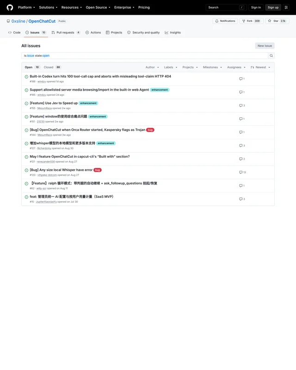Image resolution: width=296 pixels, height=370 pixels.
Task: Open the 13 comments of local Whisper bug
Action: (243, 172)
